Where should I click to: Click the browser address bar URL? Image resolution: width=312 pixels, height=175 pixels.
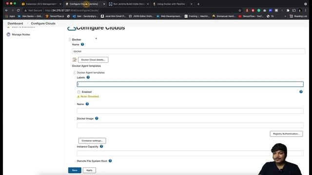coord(72,10)
